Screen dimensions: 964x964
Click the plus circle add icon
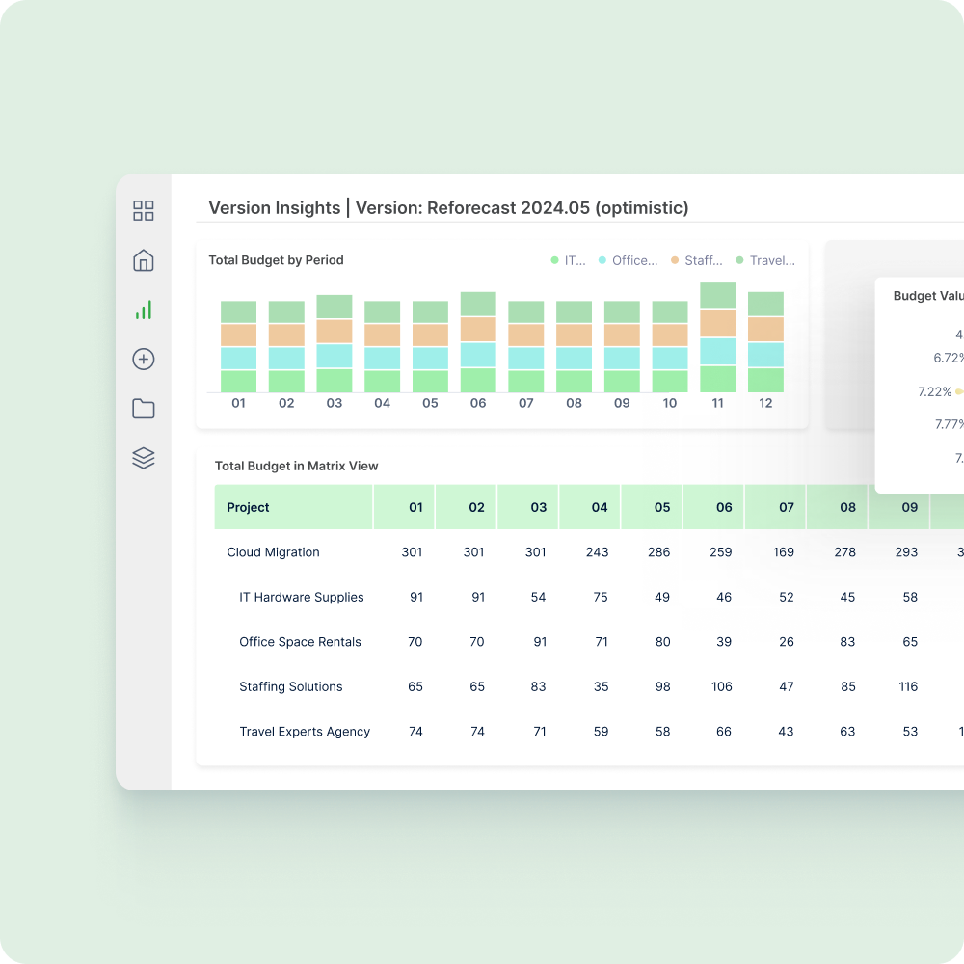pos(144,360)
